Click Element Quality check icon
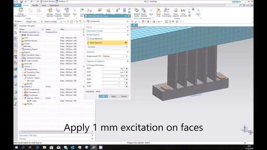The width and height of the screenshot is (267, 150). point(136,10)
